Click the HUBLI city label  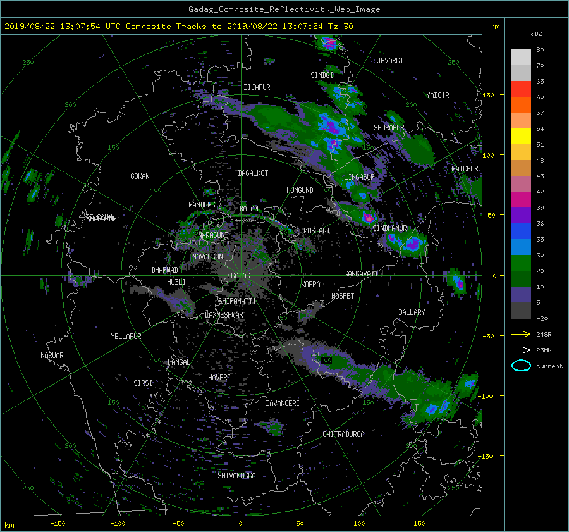tap(176, 282)
